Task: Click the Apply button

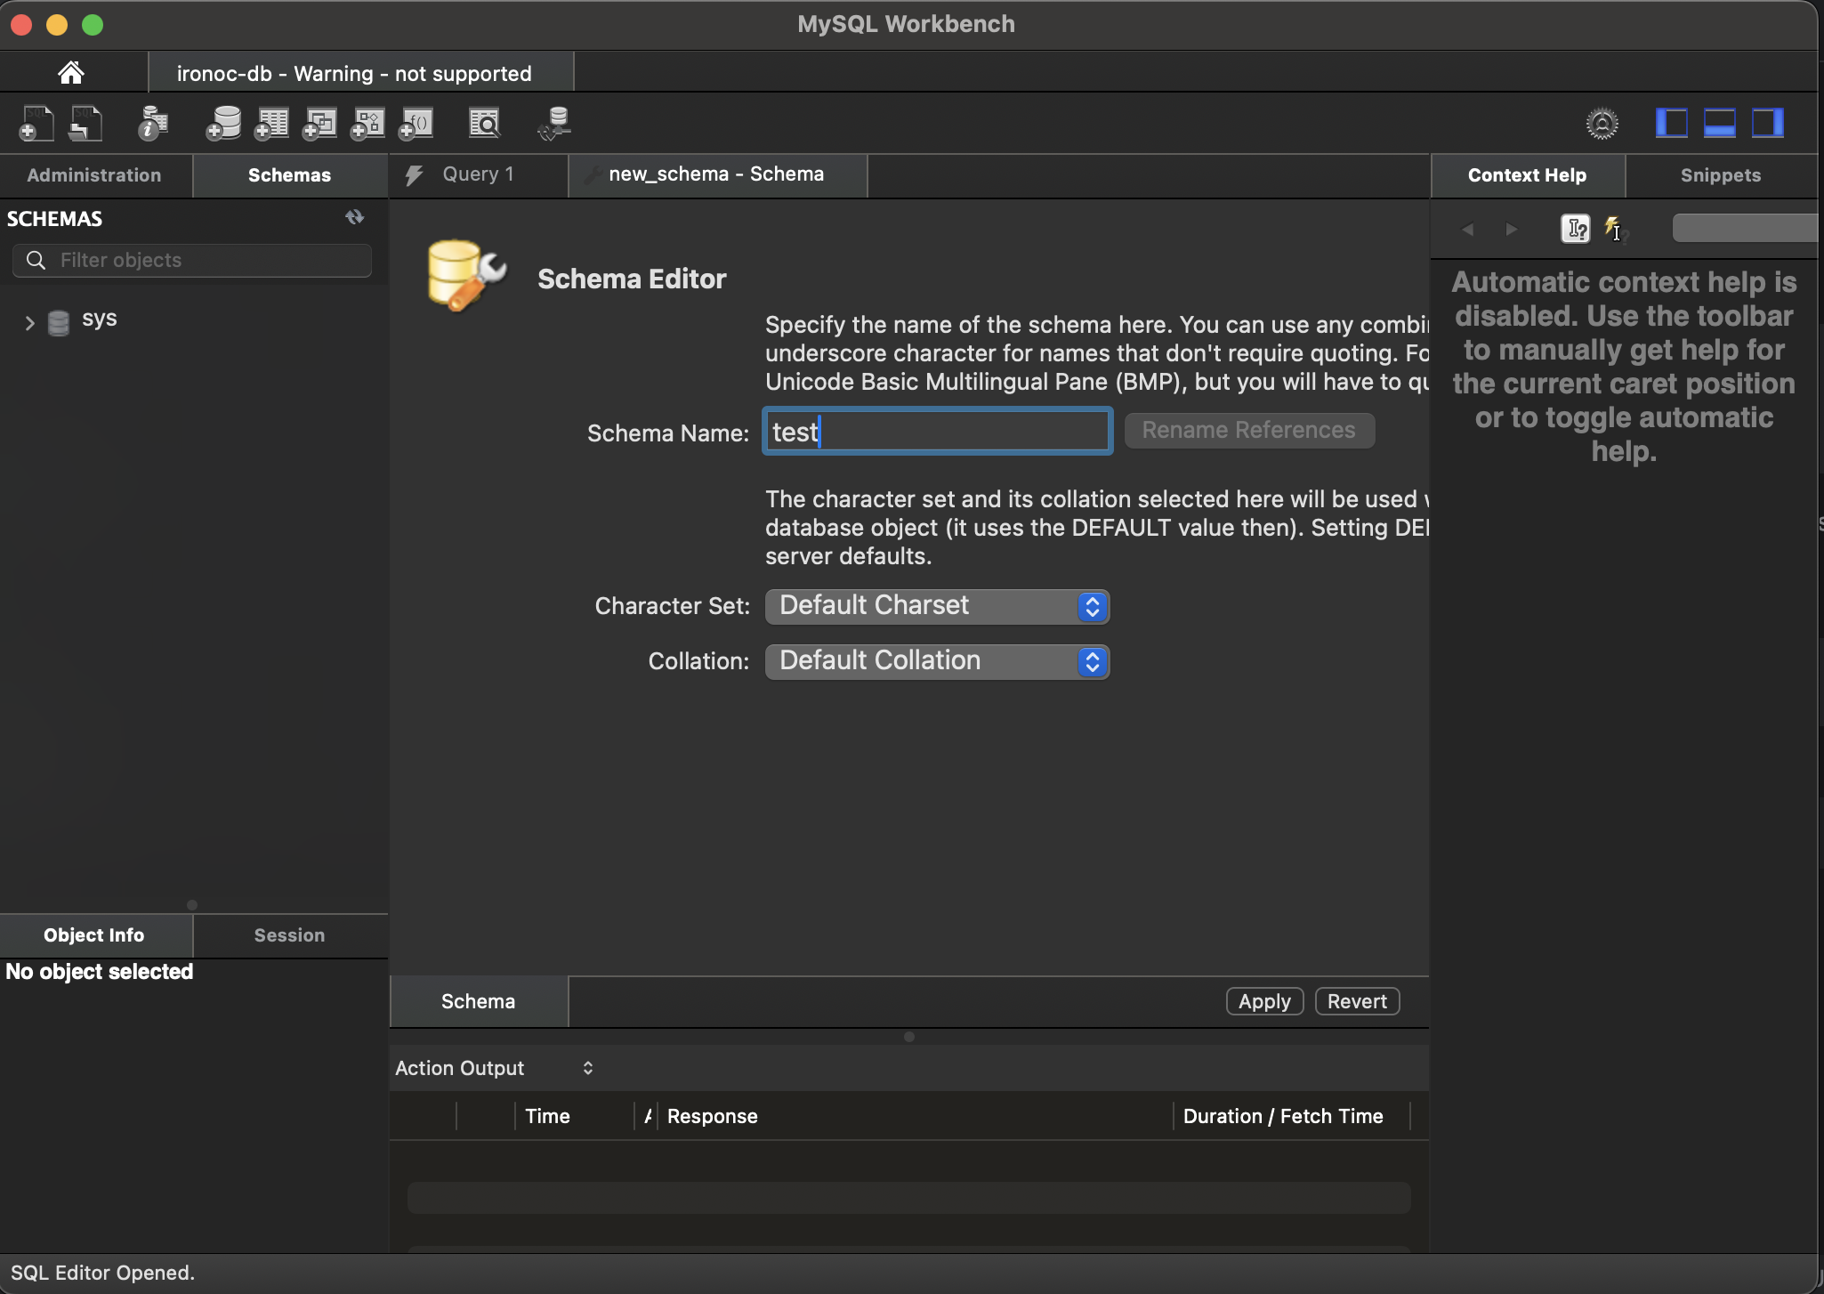Action: [1264, 1001]
